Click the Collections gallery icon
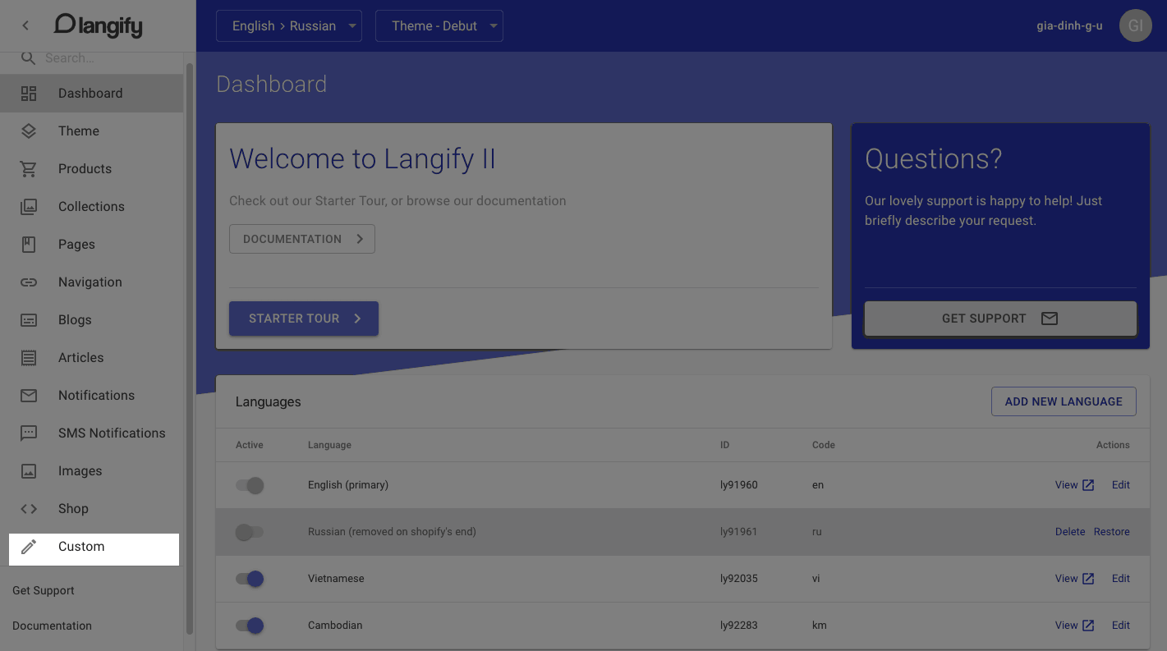 pyautogui.click(x=29, y=207)
